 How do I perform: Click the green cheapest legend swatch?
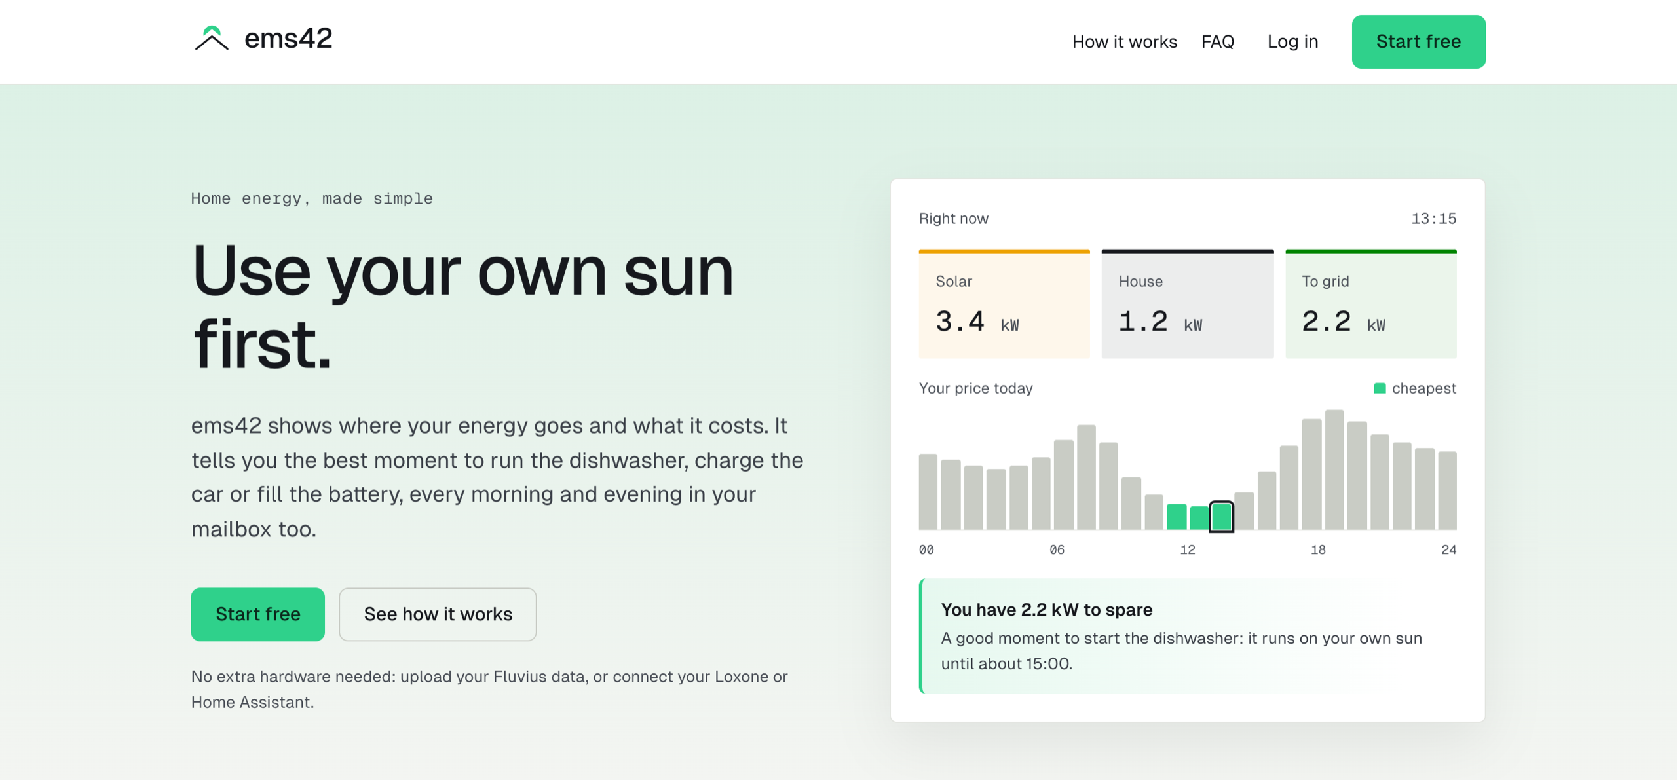pyautogui.click(x=1380, y=388)
